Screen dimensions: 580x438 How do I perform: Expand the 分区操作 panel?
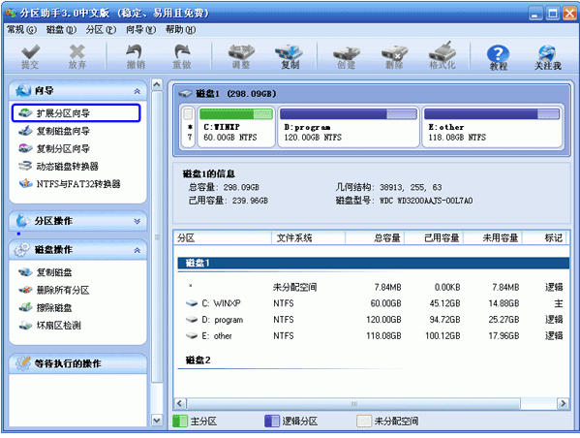coord(137,221)
